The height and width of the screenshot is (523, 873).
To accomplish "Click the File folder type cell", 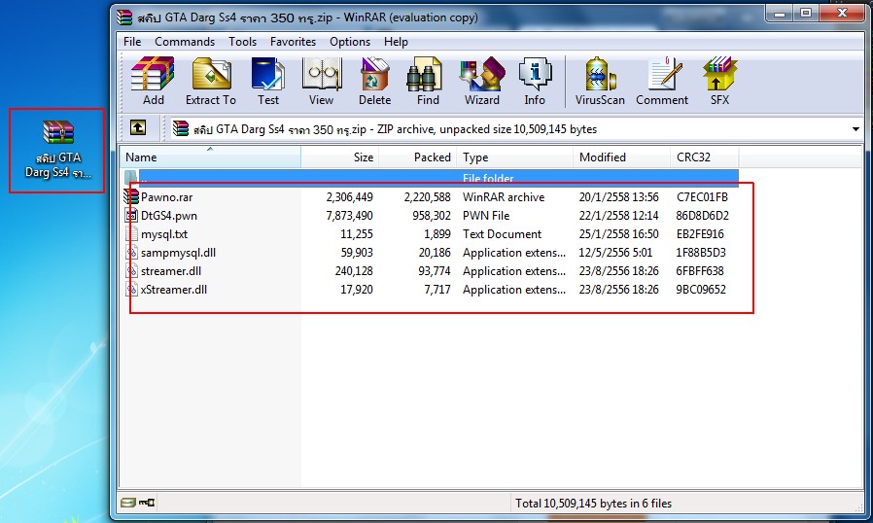I will click(x=488, y=178).
